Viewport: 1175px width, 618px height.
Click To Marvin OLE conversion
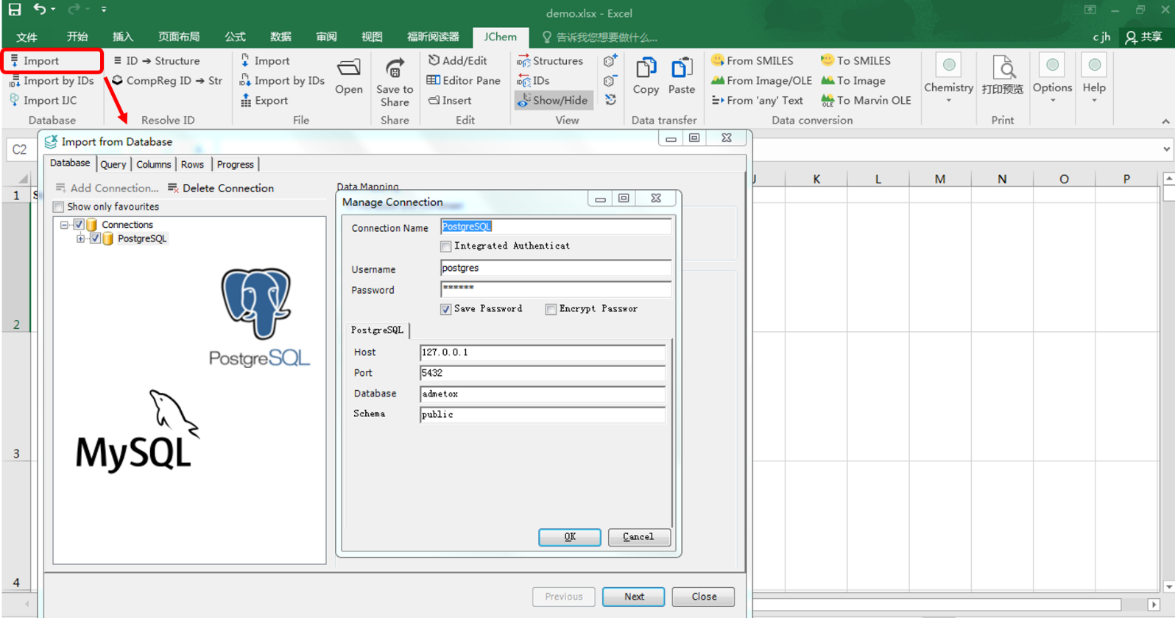point(867,100)
